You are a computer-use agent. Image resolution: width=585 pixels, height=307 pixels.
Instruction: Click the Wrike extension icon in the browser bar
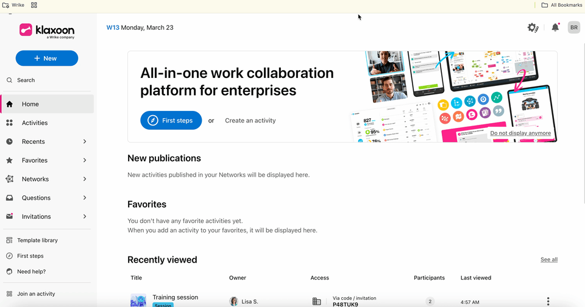pos(5,5)
